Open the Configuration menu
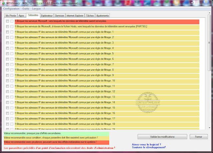213x153 pixels. point(11,9)
